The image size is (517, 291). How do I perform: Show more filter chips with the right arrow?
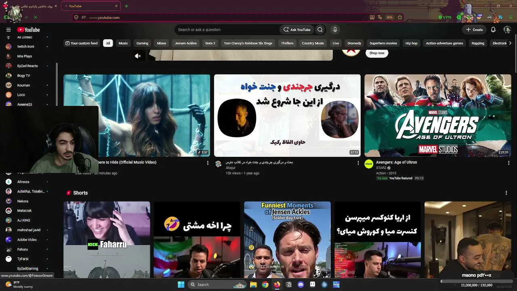(510, 43)
